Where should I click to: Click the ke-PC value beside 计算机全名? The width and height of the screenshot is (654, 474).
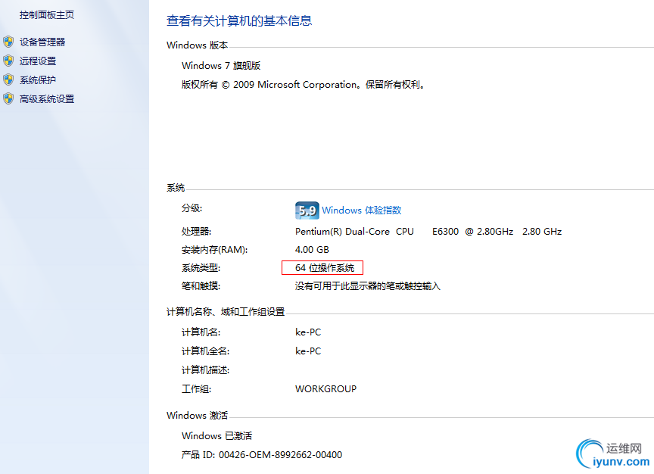[308, 351]
